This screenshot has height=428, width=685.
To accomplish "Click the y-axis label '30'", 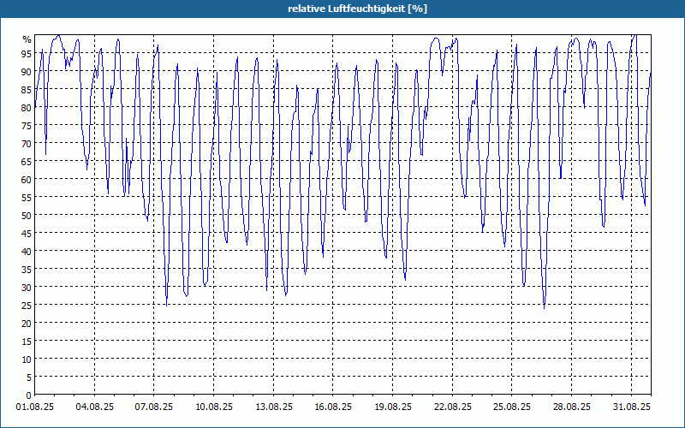I will (x=27, y=288).
